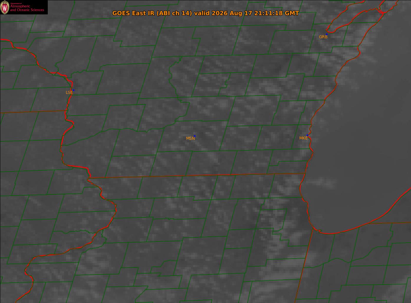Click the LSE station label

click(x=69, y=92)
